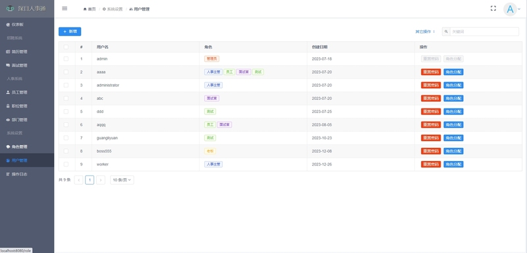Tick the checkbox for user boss555

click(66, 151)
